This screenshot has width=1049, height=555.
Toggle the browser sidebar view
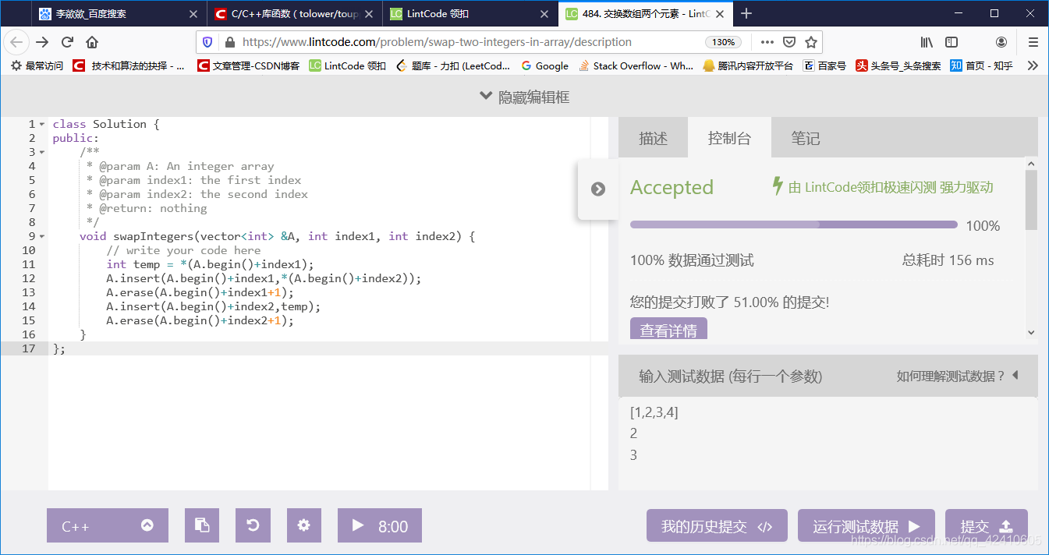coord(951,43)
